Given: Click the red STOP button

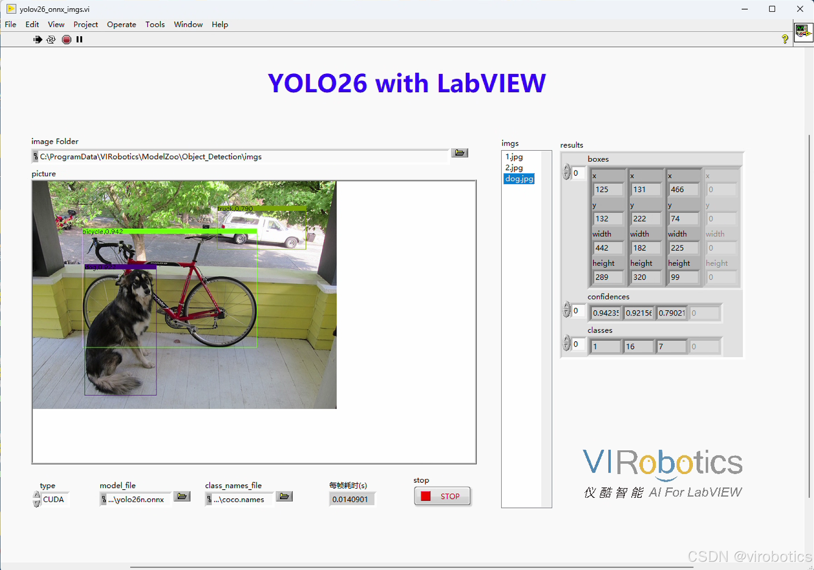Looking at the screenshot, I should point(443,496).
